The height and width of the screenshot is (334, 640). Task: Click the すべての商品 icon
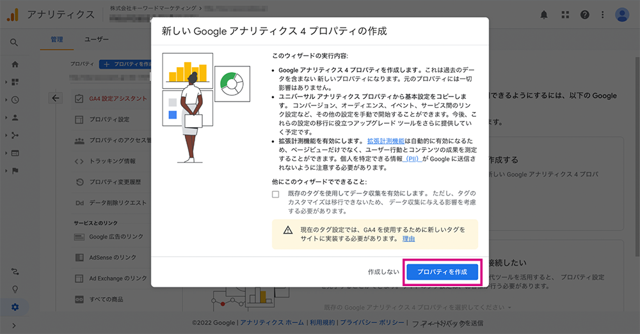[79, 300]
